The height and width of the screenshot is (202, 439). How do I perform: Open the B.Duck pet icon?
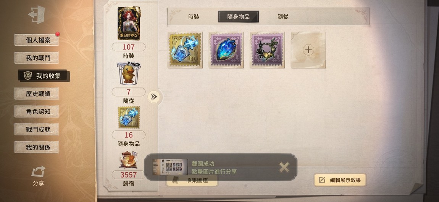pyautogui.click(x=129, y=73)
